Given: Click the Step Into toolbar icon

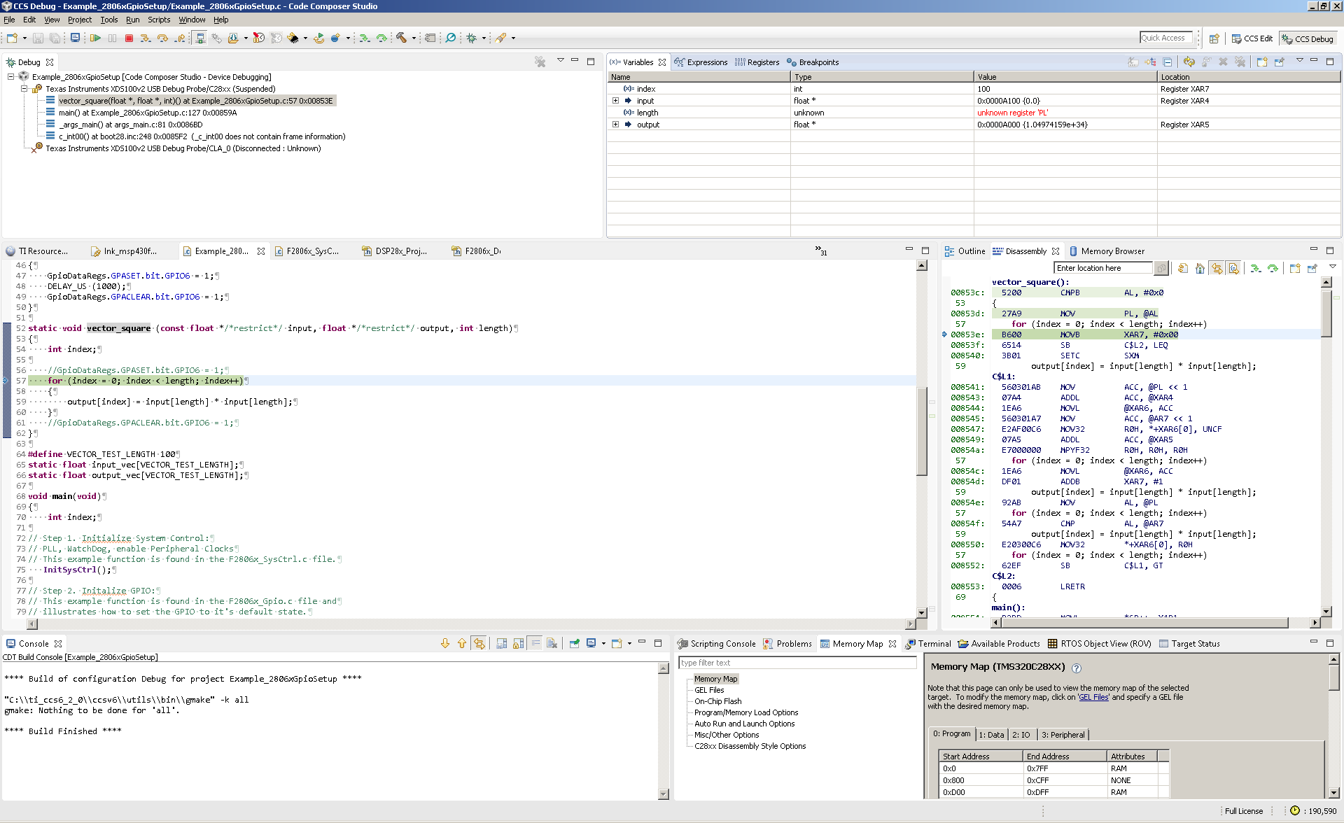Looking at the screenshot, I should click(x=145, y=38).
